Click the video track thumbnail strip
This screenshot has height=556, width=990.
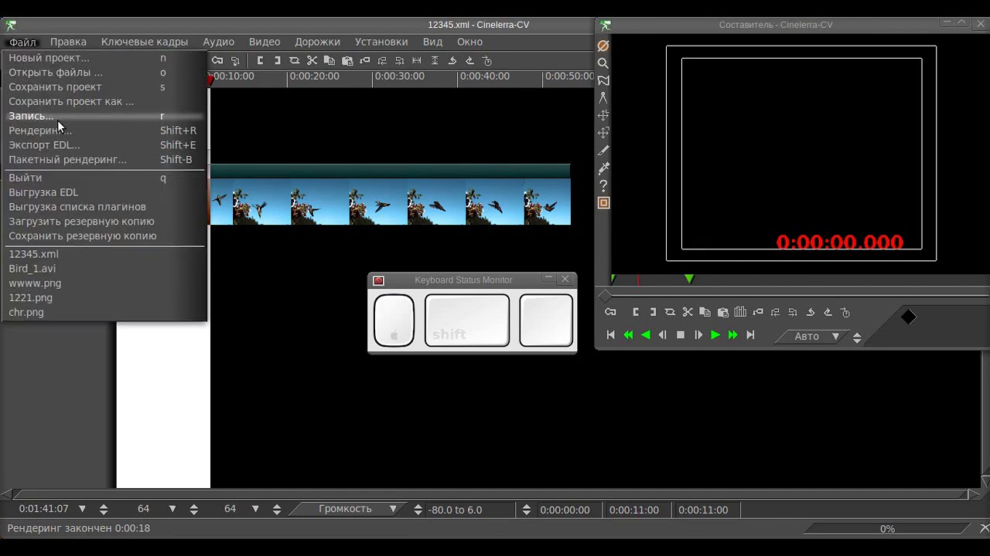coord(391,202)
